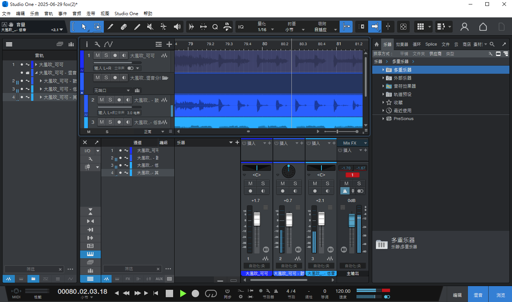Toggle monitor on track 2 in the arrangement

(128, 100)
